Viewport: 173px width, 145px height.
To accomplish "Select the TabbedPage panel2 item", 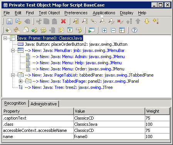I will coord(86,81).
